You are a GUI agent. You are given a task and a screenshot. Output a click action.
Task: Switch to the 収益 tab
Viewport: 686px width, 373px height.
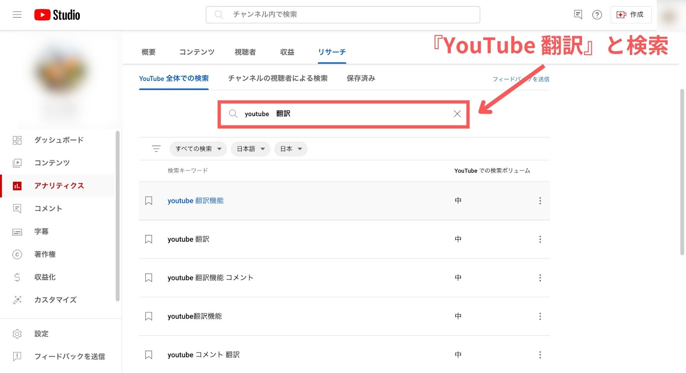point(287,52)
